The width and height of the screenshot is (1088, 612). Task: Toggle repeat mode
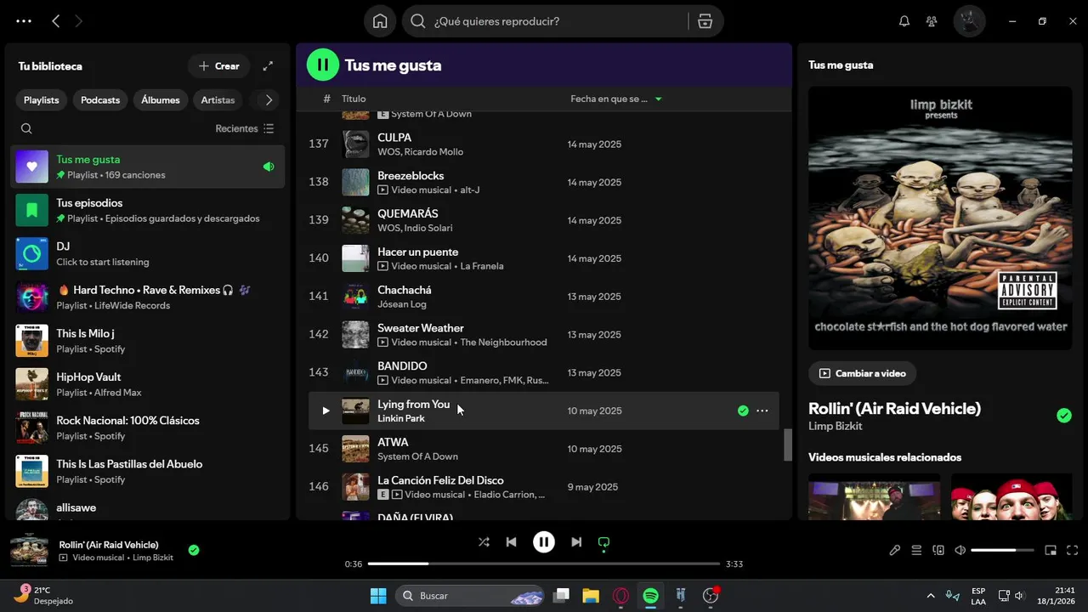(603, 541)
